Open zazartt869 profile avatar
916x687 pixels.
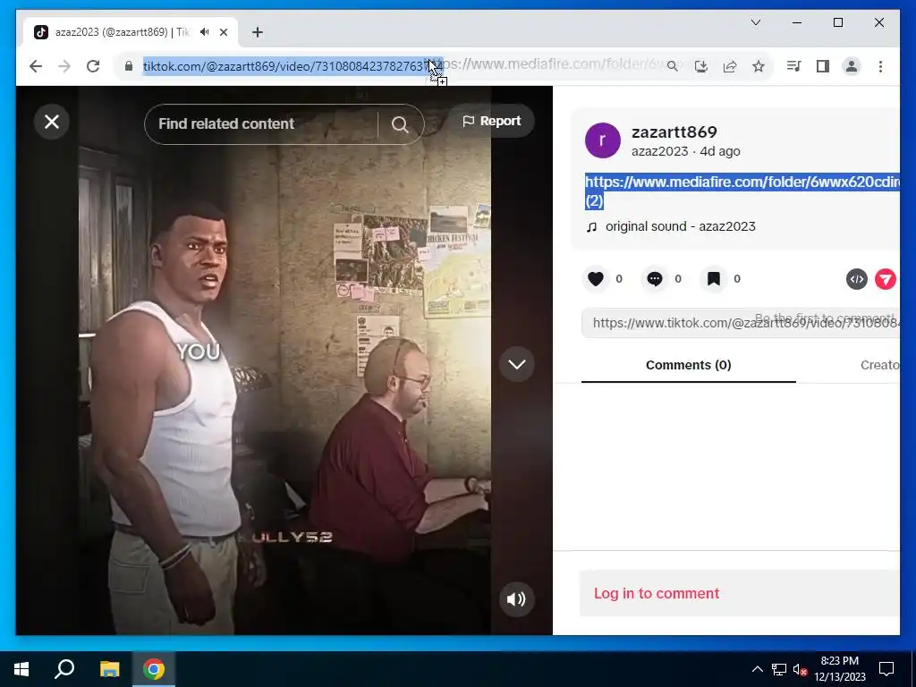[602, 140]
